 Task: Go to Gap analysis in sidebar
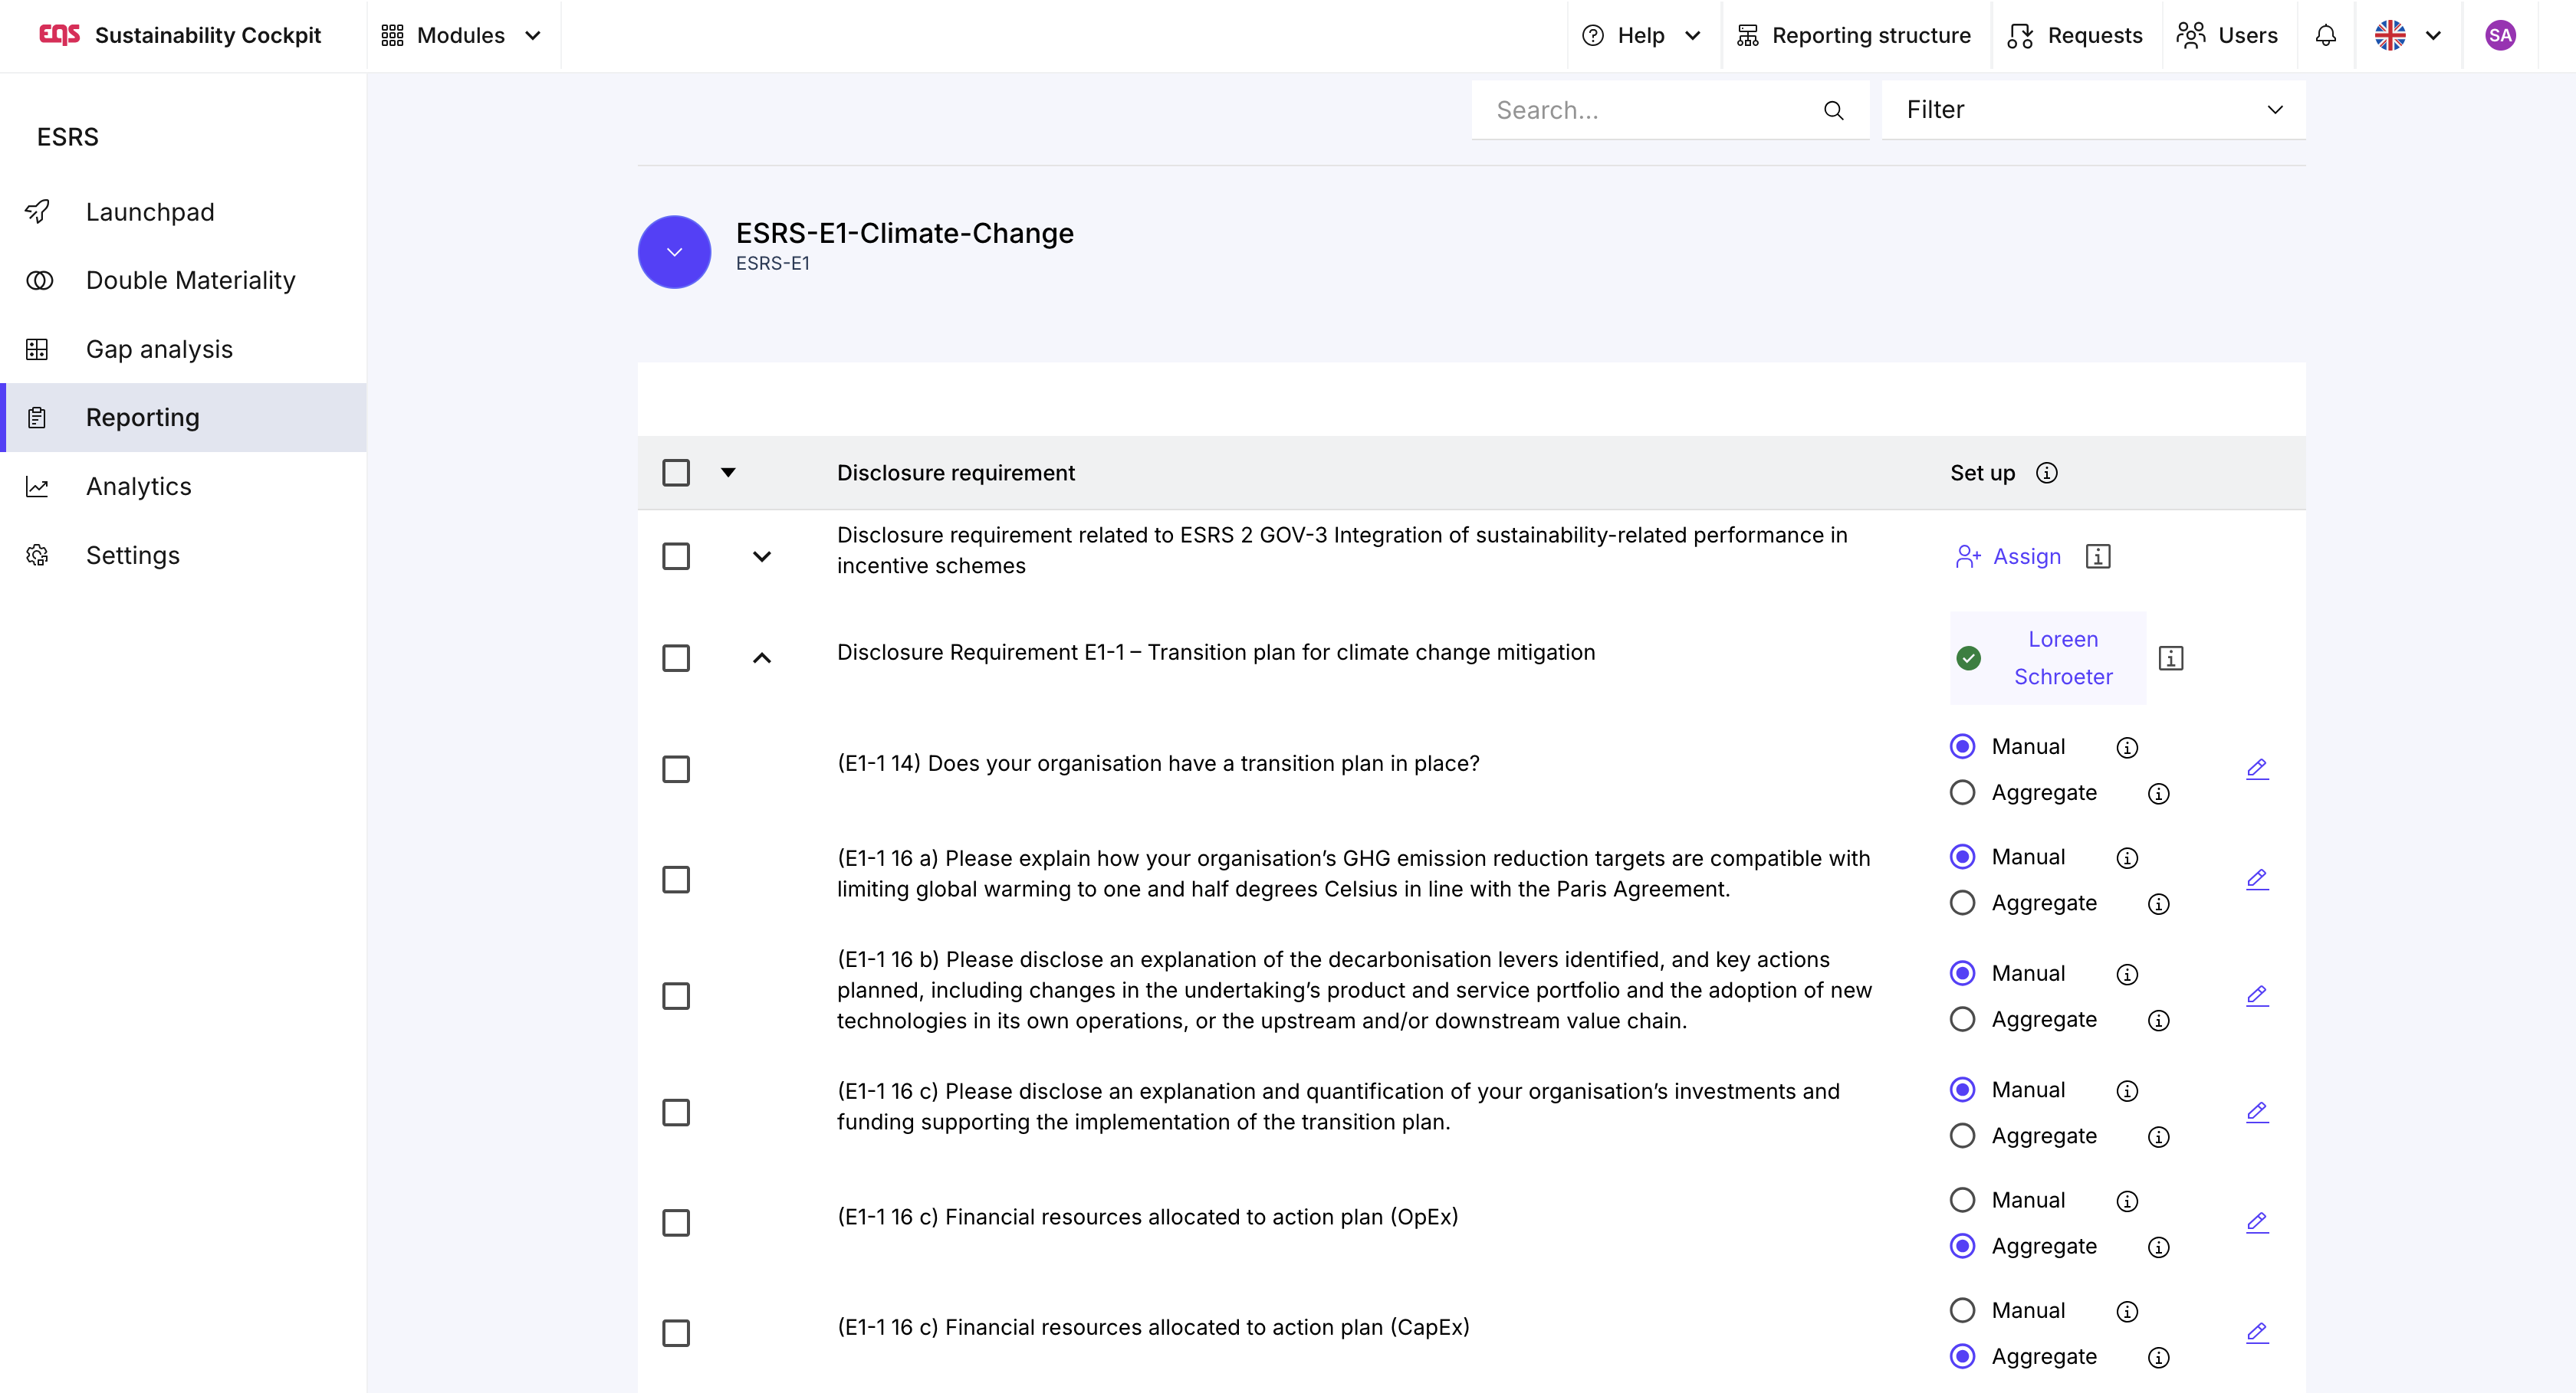coord(159,349)
